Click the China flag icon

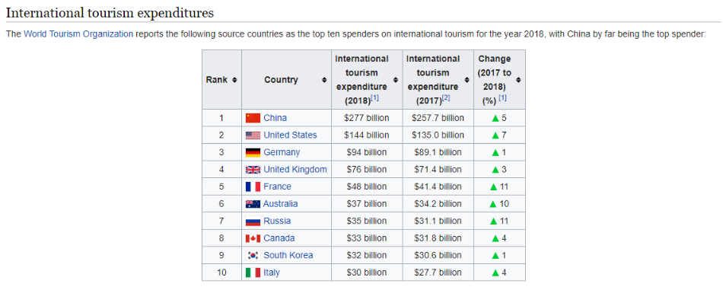pyautogui.click(x=253, y=118)
